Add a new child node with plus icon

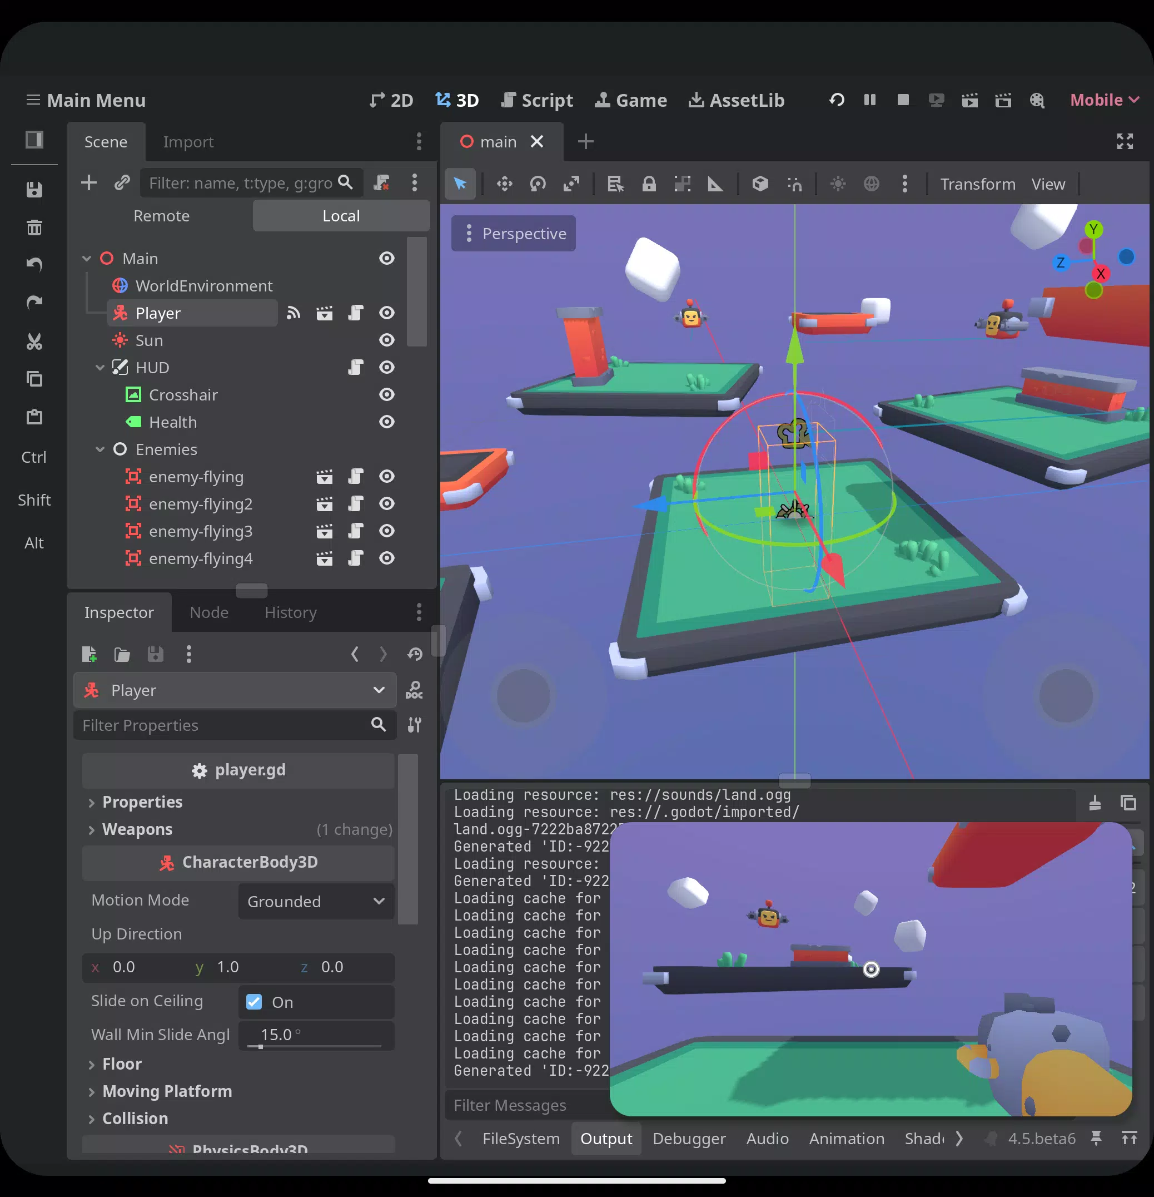pos(89,182)
